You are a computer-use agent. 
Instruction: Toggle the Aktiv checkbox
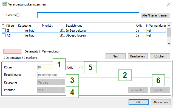coord(81,67)
